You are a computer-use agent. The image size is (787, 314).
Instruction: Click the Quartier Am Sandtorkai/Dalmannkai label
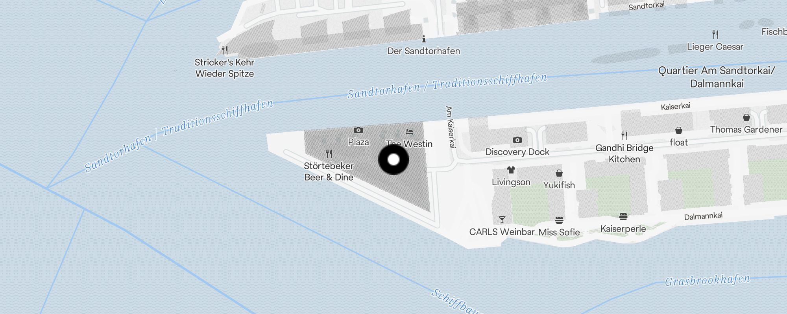pyautogui.click(x=717, y=77)
